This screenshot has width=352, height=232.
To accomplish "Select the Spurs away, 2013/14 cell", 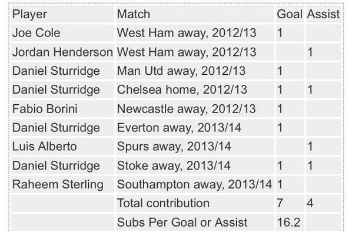I will [195, 147].
